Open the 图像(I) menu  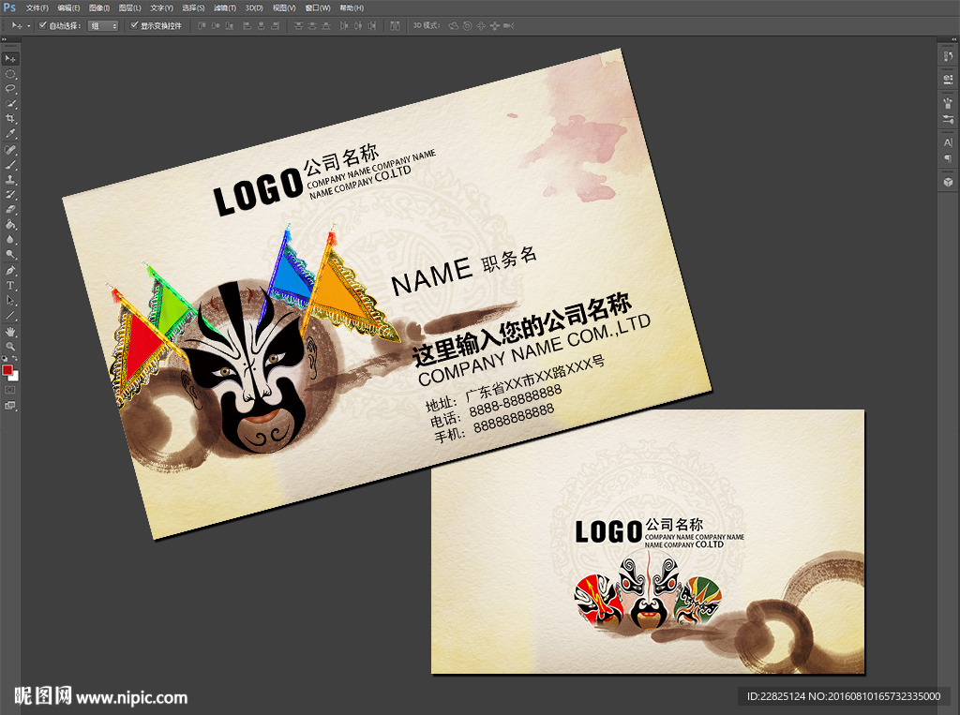99,7
